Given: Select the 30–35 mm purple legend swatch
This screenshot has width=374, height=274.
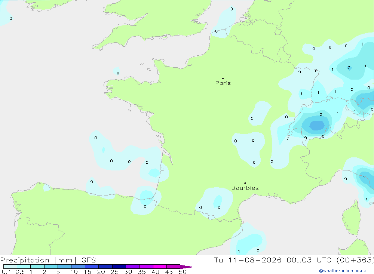Looking at the screenshot, I should click(133, 267).
